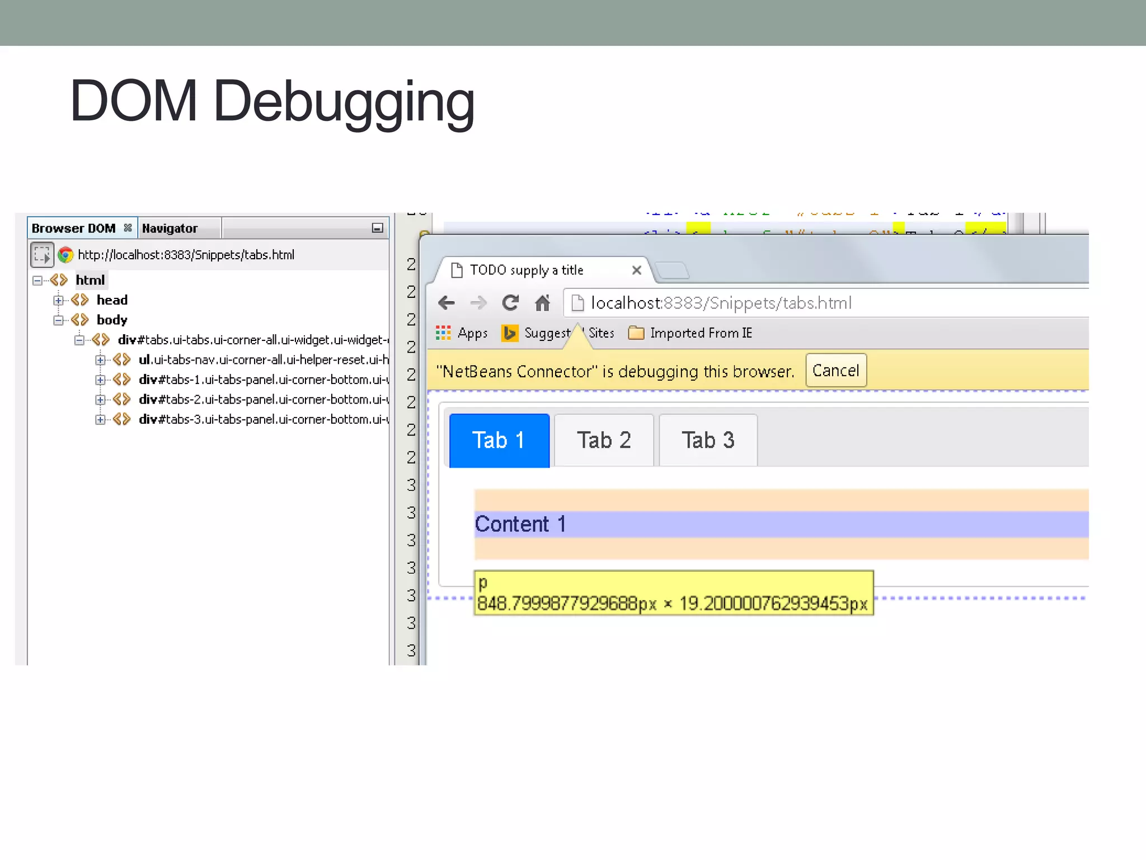The width and height of the screenshot is (1146, 860).
Task: Collapse the html tree node
Action: (37, 281)
